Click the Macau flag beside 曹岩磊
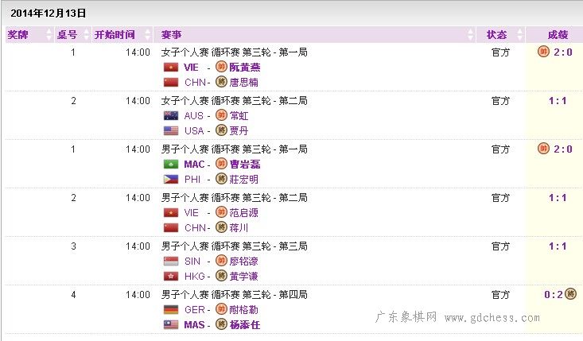Viewport: 583px width, 341px height. click(170, 165)
